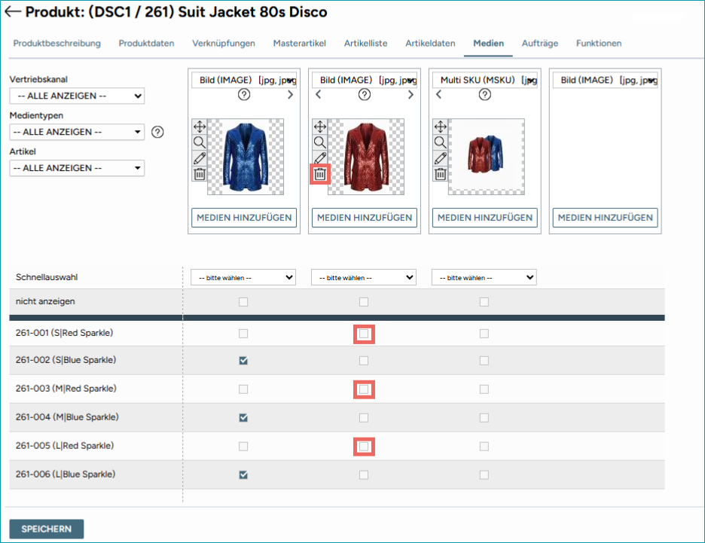
Task: Uncheck blue jacket box for 261-002 (S|Blue Sparkle)
Action: click(243, 361)
